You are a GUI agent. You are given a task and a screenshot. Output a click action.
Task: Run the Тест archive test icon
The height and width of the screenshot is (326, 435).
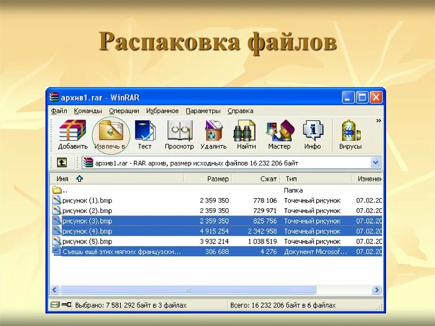click(x=145, y=135)
